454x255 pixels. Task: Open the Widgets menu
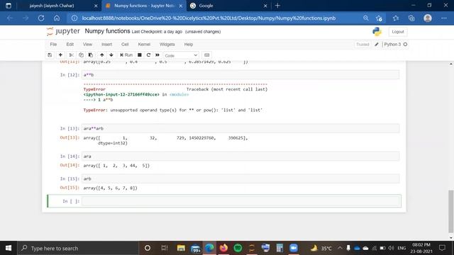(167, 44)
